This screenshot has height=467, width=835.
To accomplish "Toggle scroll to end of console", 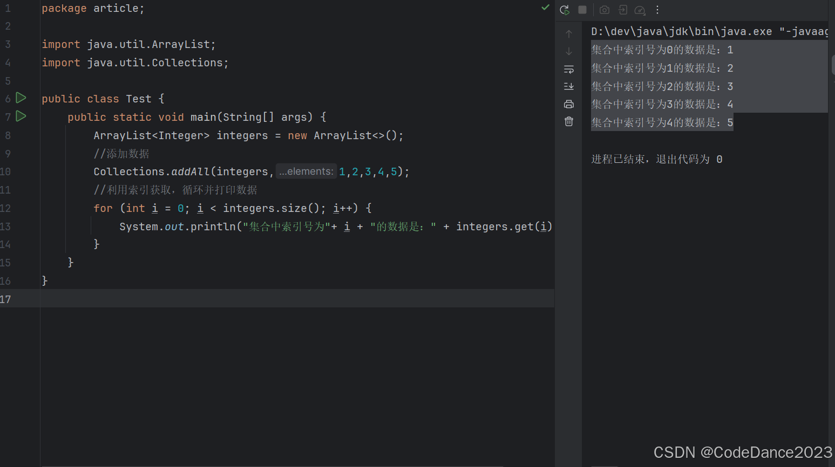I will (569, 86).
